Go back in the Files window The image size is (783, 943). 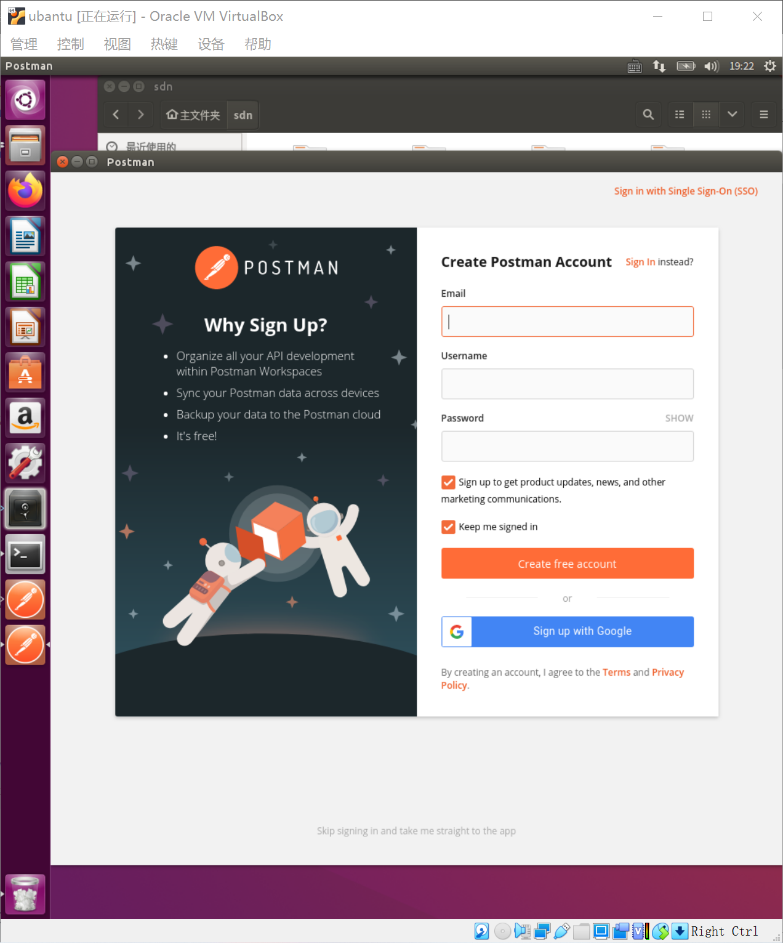(x=116, y=115)
